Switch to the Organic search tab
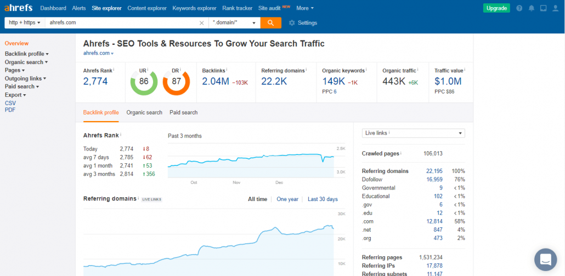The image size is (565, 276). 144,112
